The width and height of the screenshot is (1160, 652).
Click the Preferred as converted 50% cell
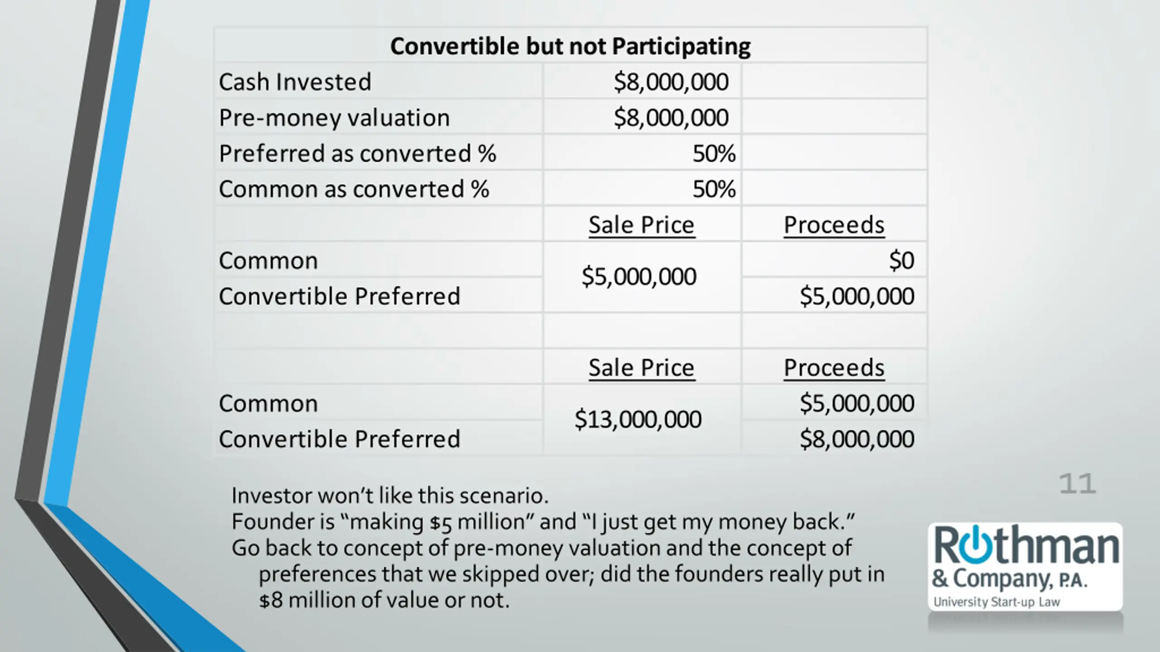pyautogui.click(x=642, y=153)
